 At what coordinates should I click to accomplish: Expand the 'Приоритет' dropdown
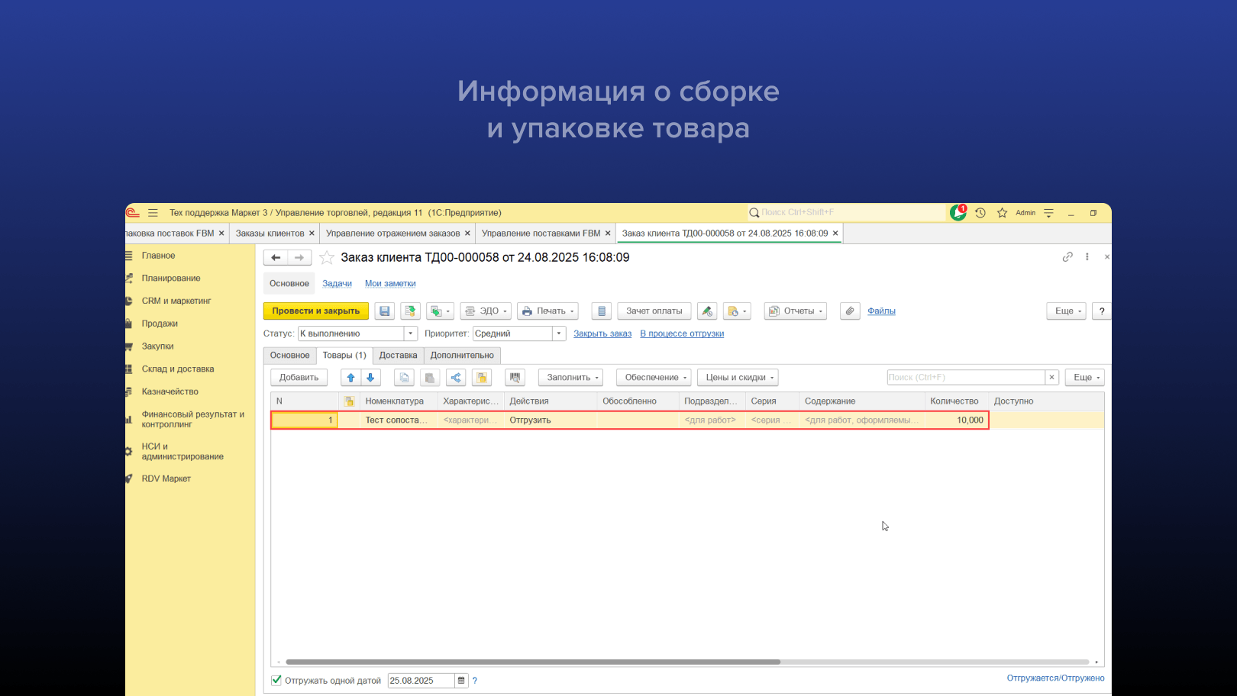559,333
